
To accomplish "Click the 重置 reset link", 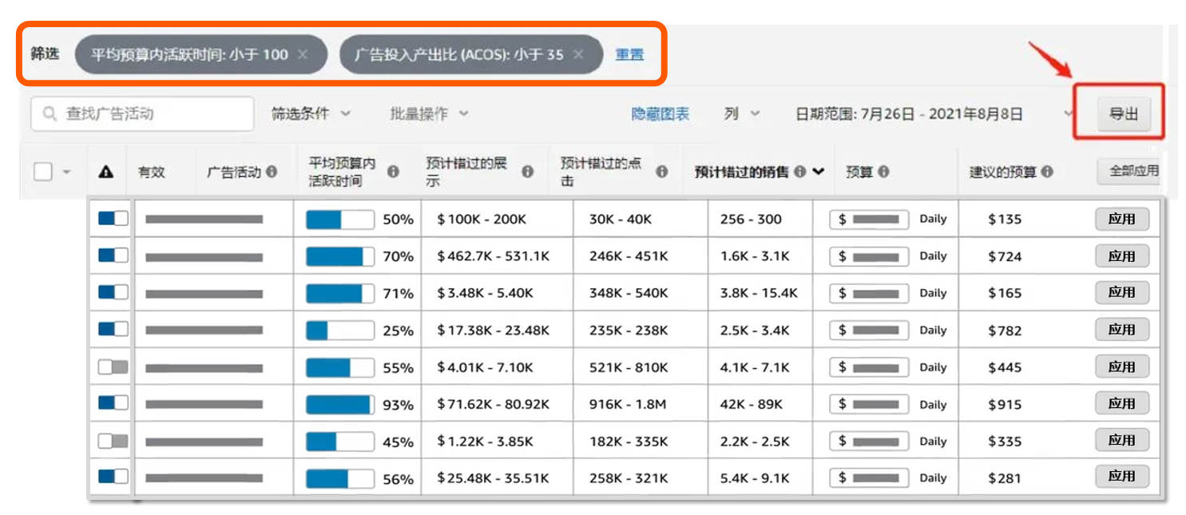I will click(x=629, y=55).
